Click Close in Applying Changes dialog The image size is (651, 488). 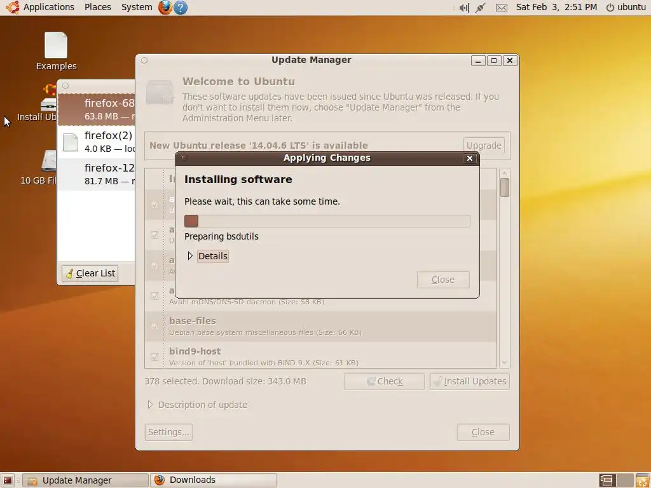pos(443,280)
